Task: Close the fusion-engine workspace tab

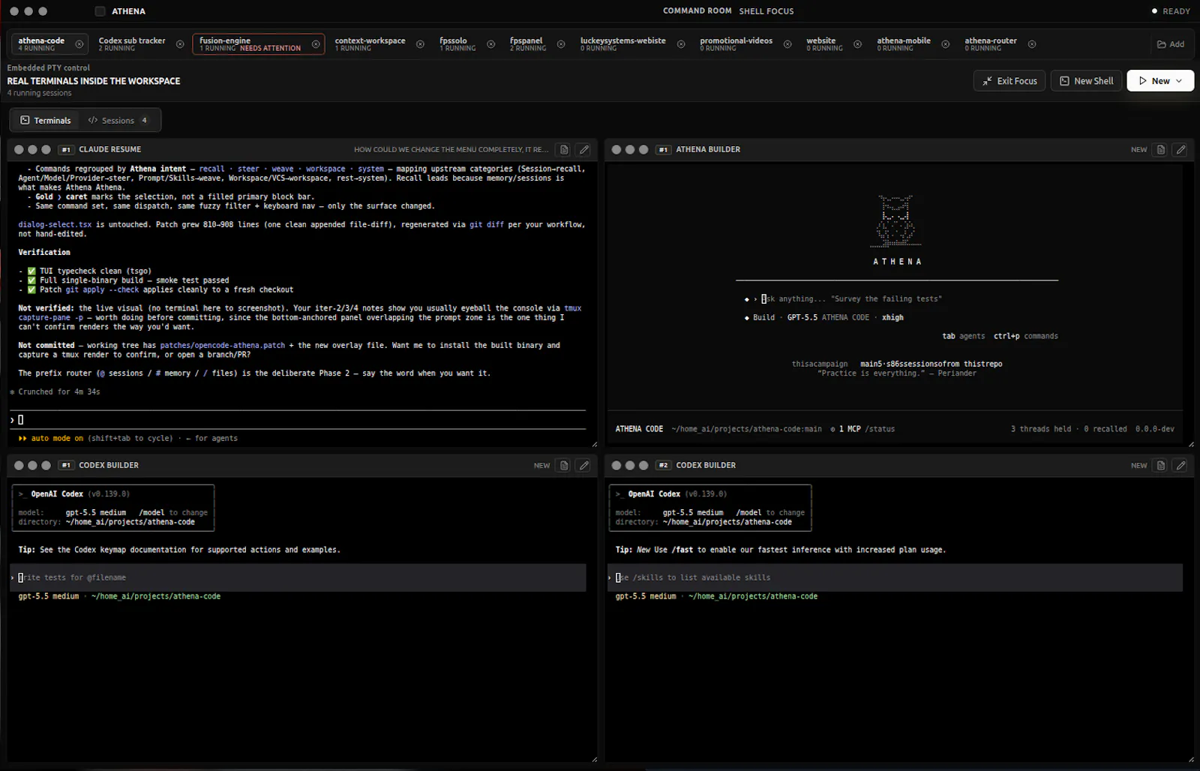Action: coord(316,44)
